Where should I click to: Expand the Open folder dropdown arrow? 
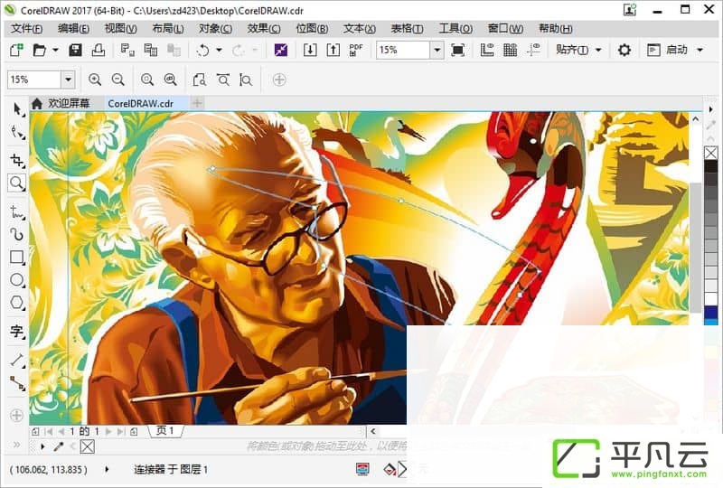click(55, 50)
